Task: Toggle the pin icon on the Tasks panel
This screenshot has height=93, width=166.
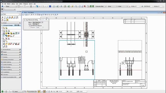Action: coord(19,12)
